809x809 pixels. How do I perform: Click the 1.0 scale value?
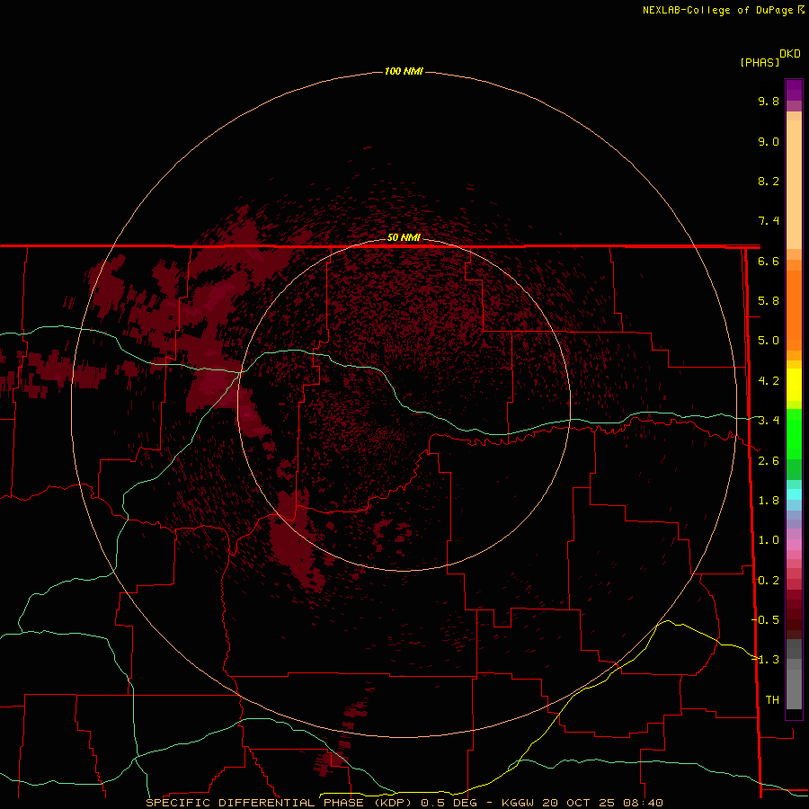(x=769, y=540)
